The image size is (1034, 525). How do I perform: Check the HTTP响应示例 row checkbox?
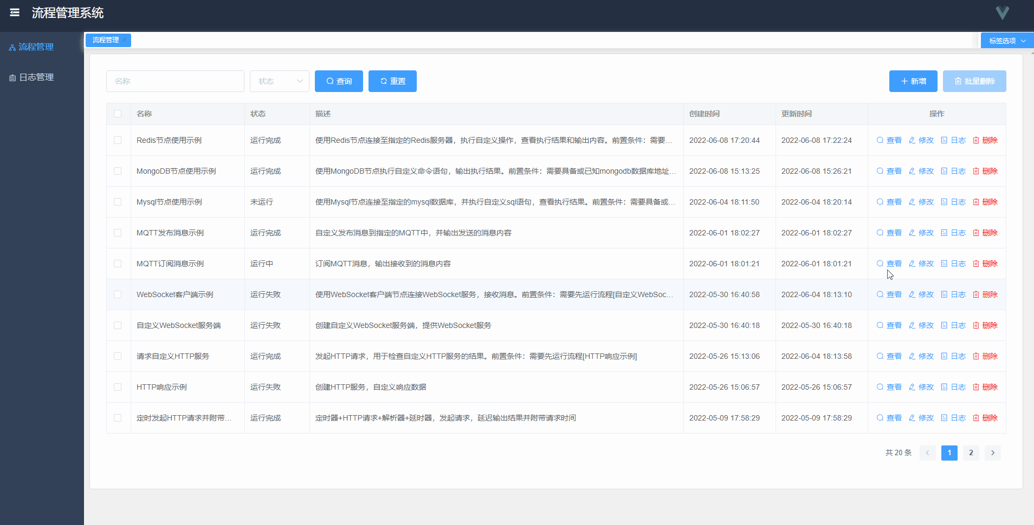click(x=118, y=387)
